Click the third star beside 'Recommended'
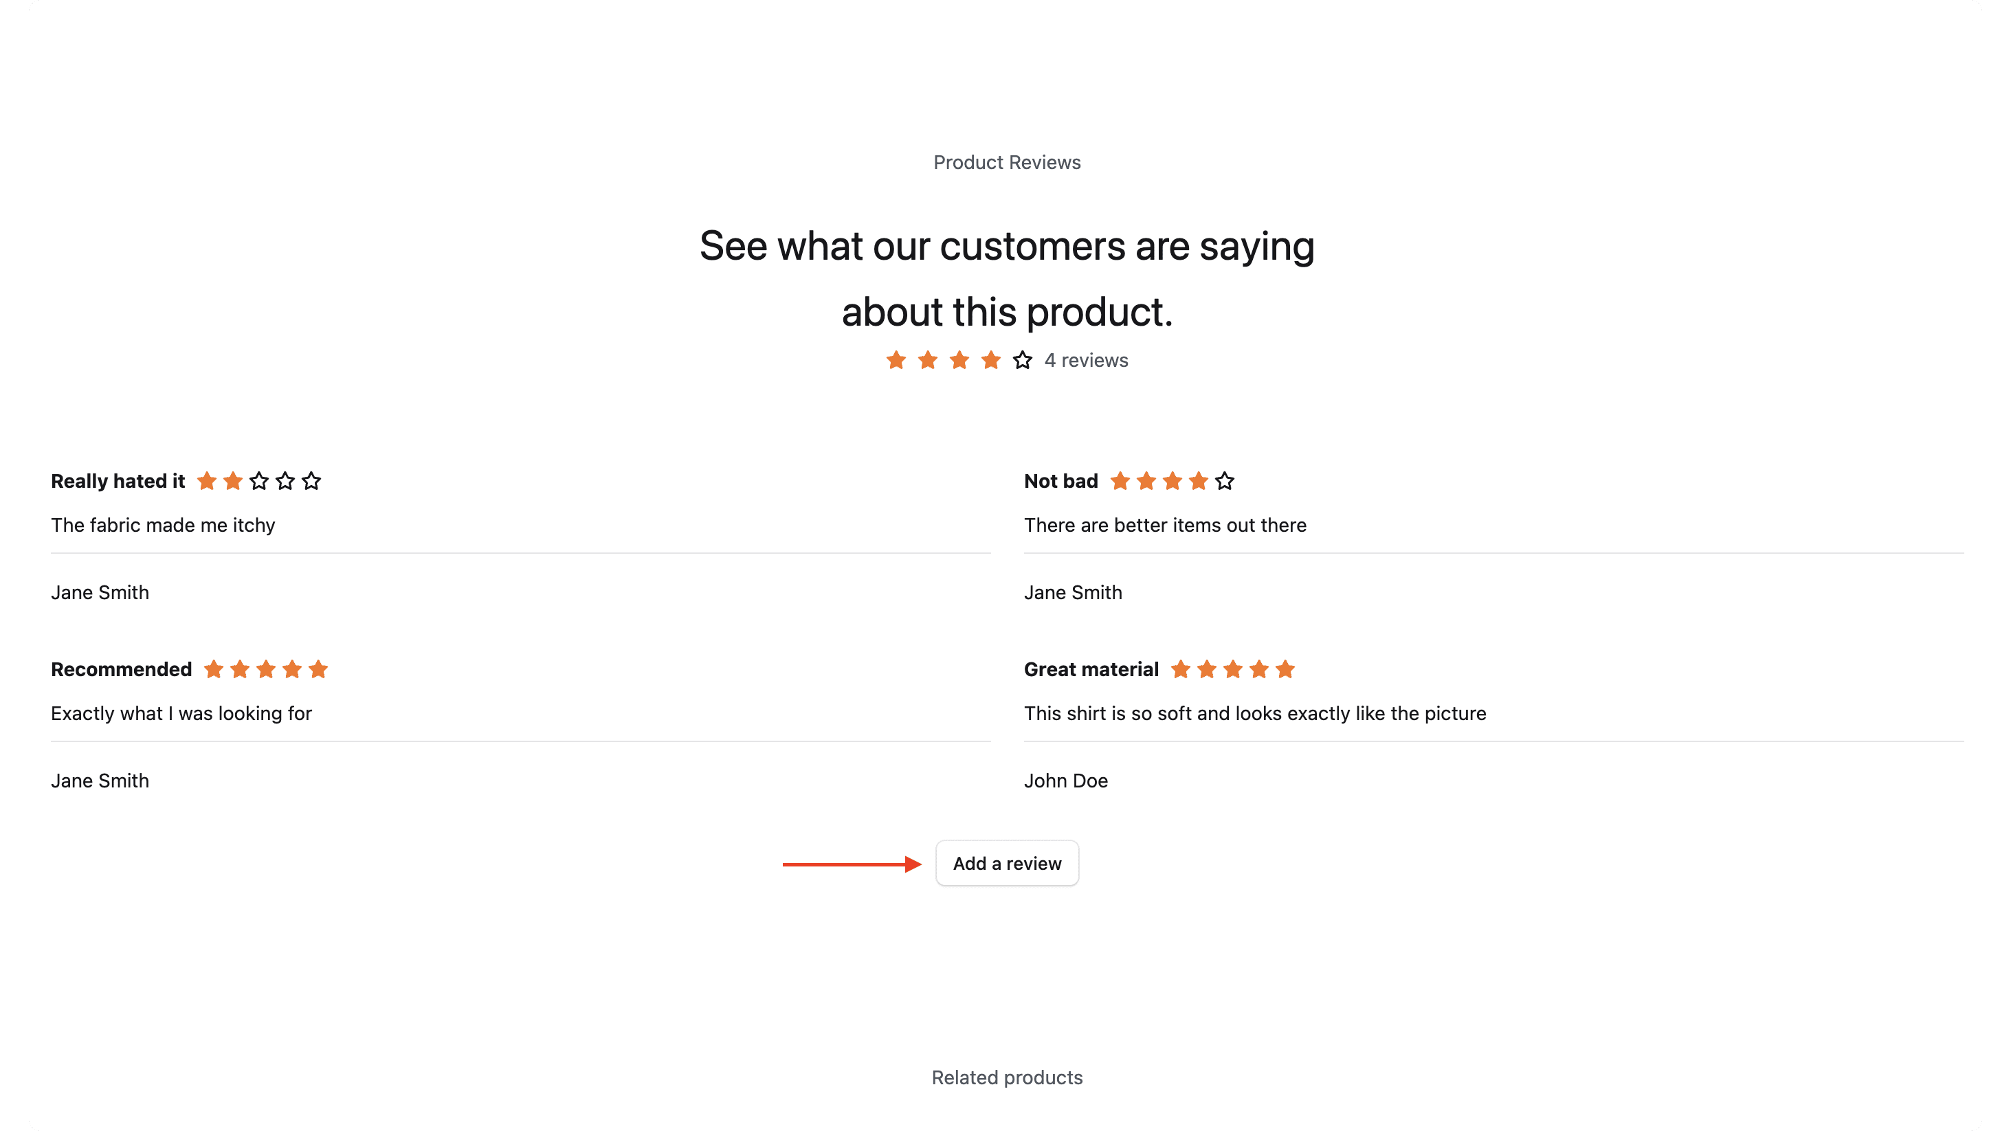The height and width of the screenshot is (1131, 2011). pos(267,669)
